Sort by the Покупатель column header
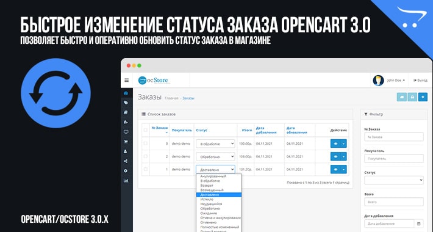Screen dimensions: 433x232 pyautogui.click(x=182, y=130)
